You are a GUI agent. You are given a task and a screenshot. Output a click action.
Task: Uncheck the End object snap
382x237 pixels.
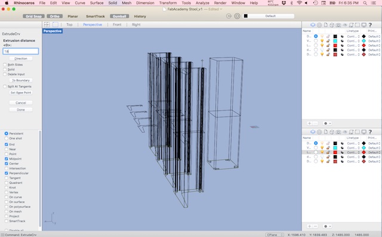click(x=7, y=144)
